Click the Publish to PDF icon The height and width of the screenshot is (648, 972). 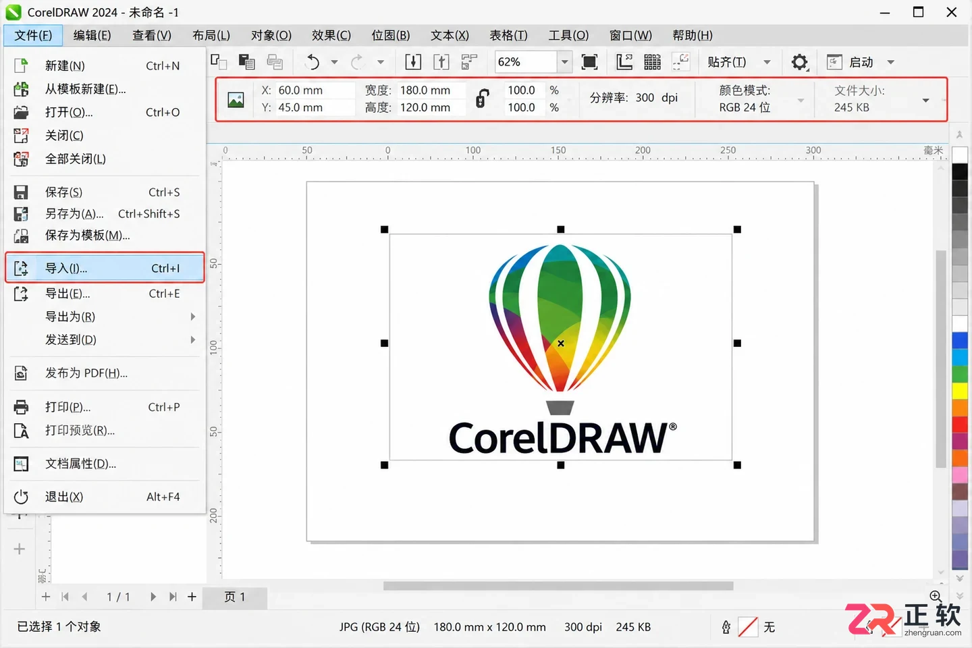pos(22,373)
